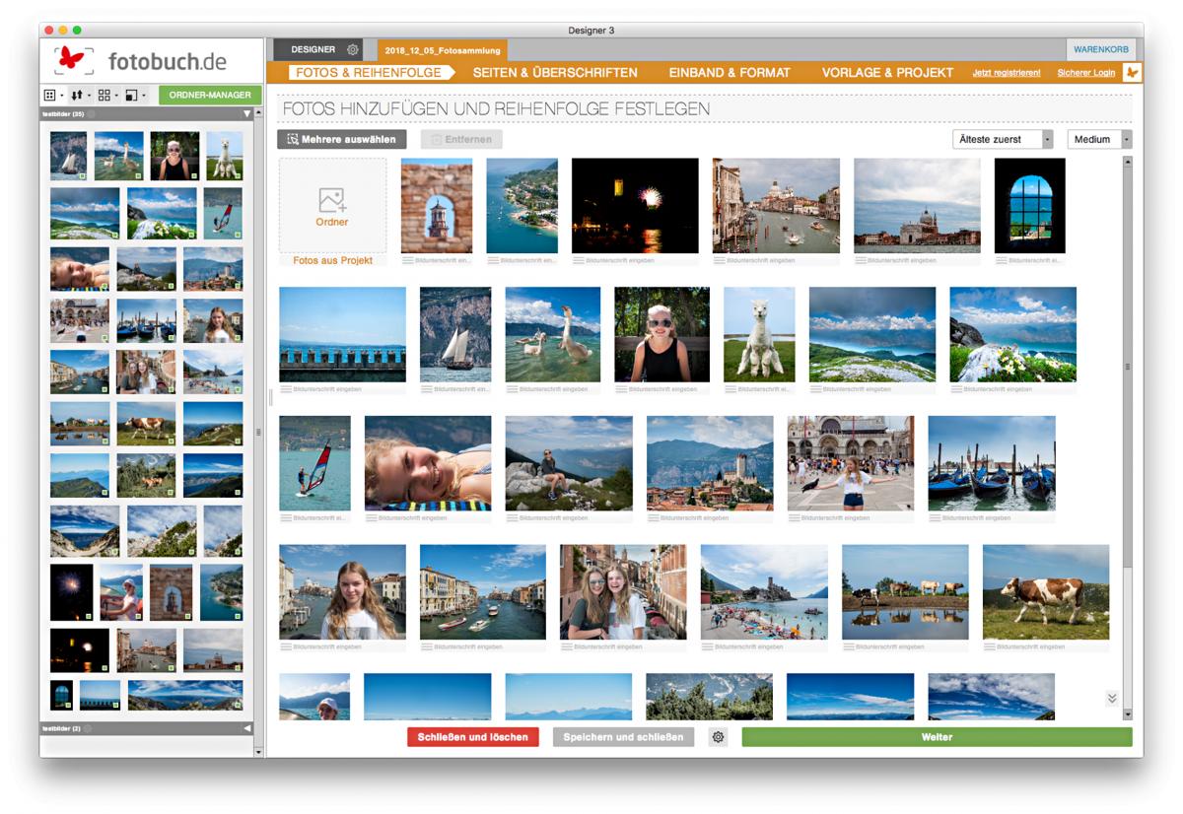Select the 2018_12_05_Fotosammlung project tab
This screenshot has width=1183, height=814.
[x=443, y=50]
